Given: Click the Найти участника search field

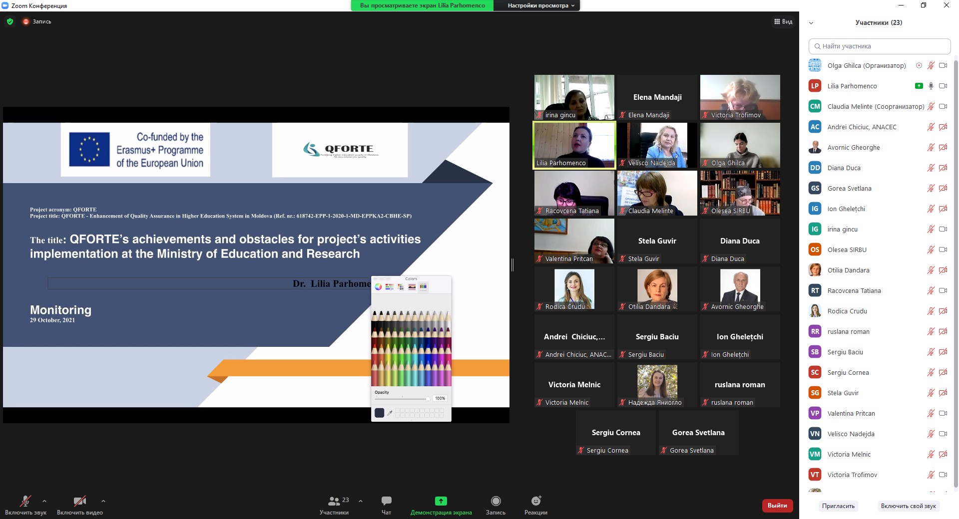Looking at the screenshot, I should [x=879, y=46].
